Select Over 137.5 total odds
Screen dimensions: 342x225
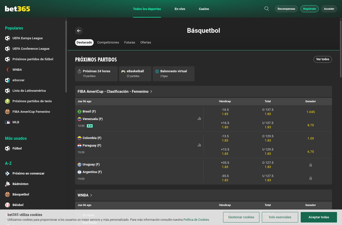coord(268,112)
